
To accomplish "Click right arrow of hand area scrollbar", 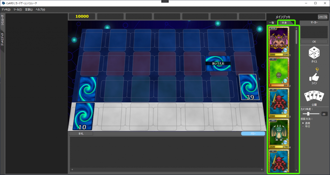I will click(262, 170).
